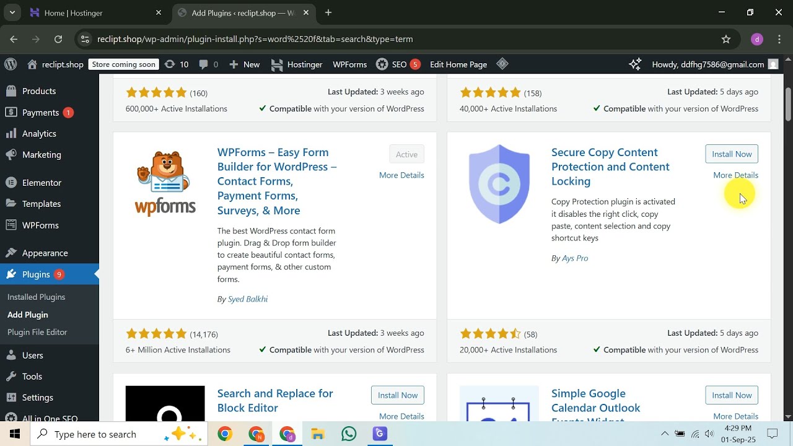
Task: Open Chrome profile avatar
Action: 756,39
